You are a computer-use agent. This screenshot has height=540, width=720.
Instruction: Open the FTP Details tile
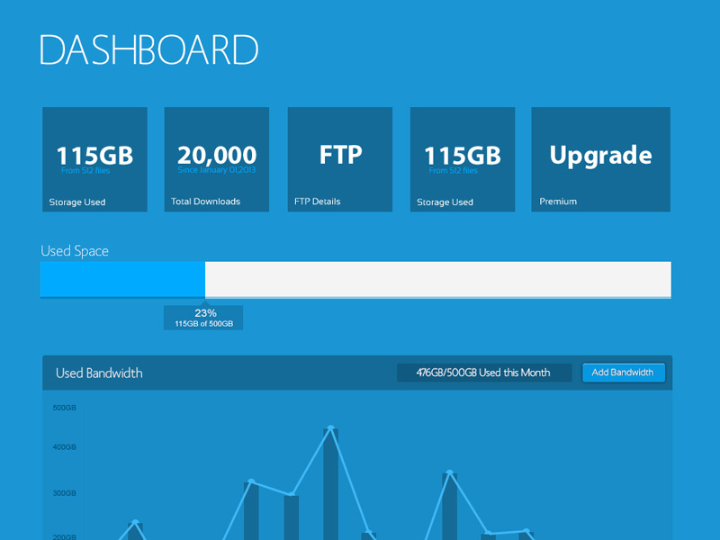(x=339, y=158)
